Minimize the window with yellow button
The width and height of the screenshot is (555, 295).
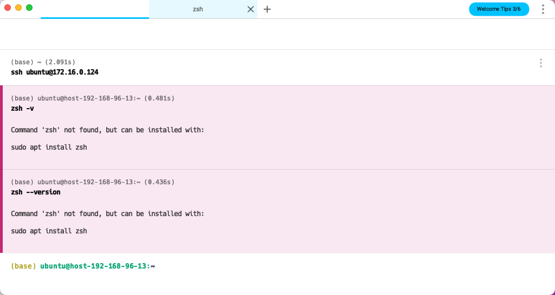pyautogui.click(x=18, y=8)
